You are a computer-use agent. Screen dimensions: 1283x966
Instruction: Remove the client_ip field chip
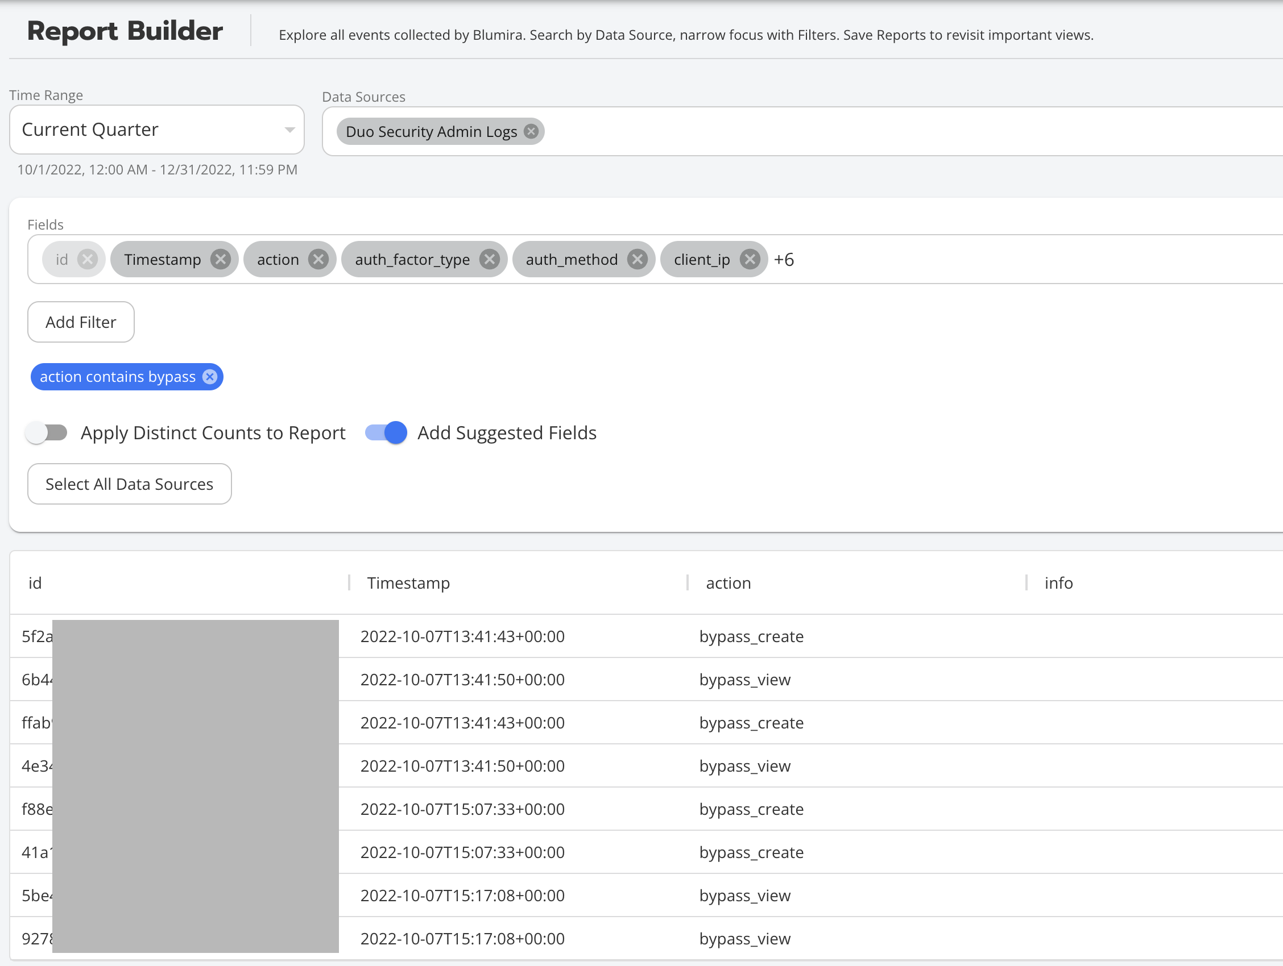pyautogui.click(x=750, y=259)
